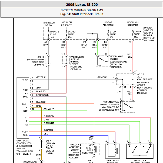Click connector label "I13"

[63, 67]
